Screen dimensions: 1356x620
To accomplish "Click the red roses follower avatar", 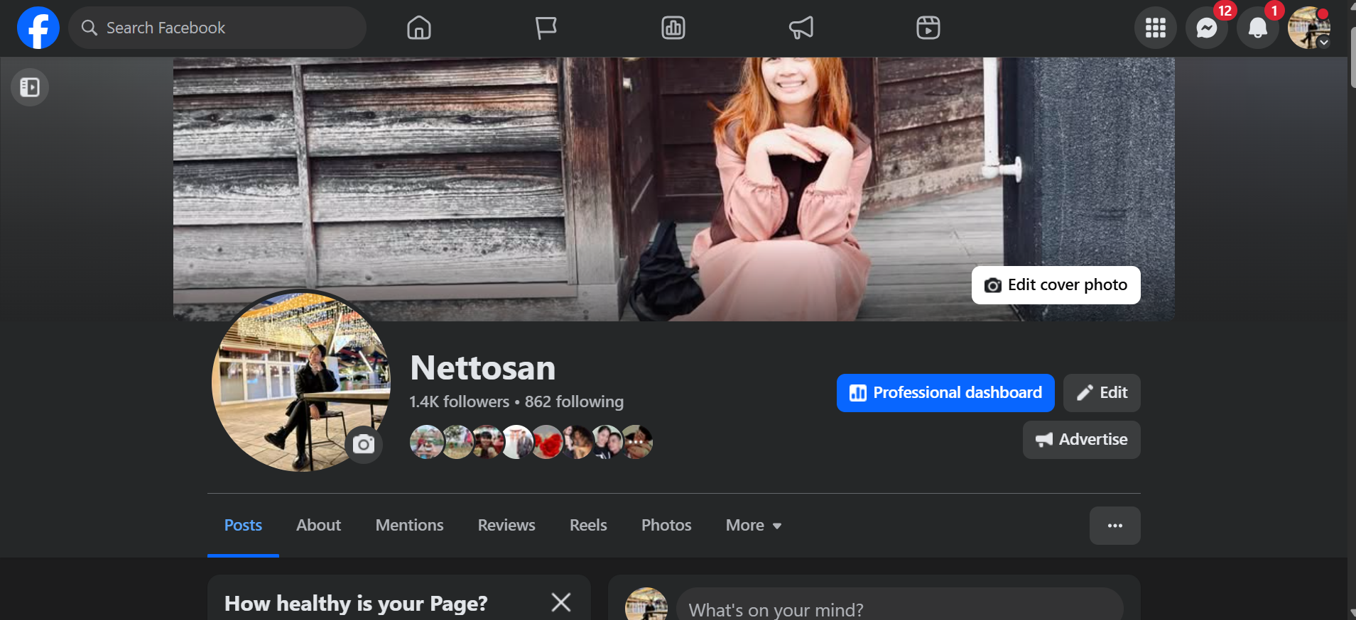I will [x=548, y=442].
